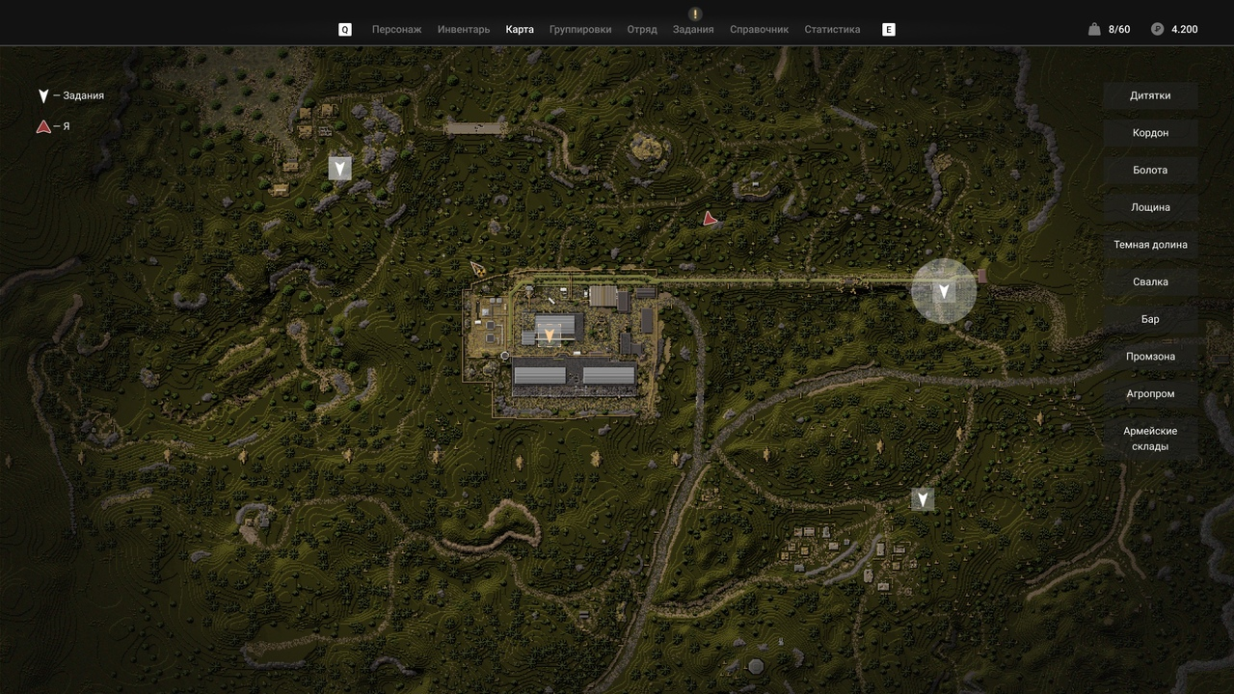Select the quest marker above the southeast village
The height and width of the screenshot is (694, 1234).
[x=923, y=499]
